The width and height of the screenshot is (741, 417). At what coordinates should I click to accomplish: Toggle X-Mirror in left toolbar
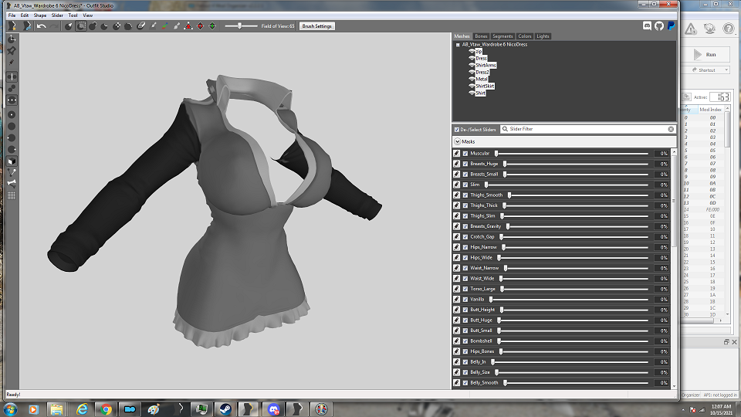coord(12,76)
